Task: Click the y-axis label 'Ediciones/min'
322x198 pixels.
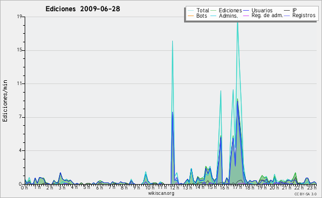Action: pyautogui.click(x=5, y=101)
